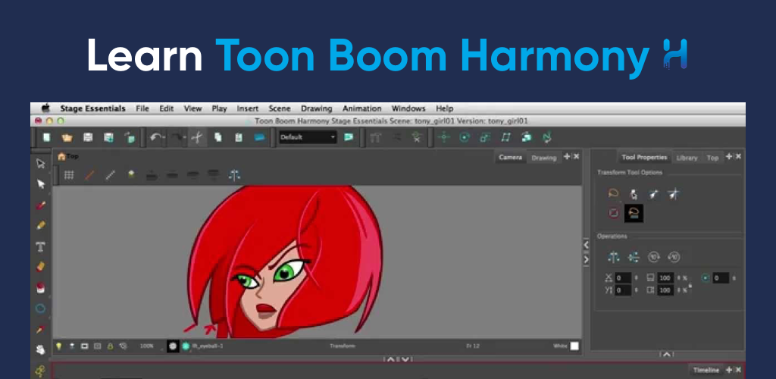Toggle Lasso selection mode option
776x379 pixels.
[614, 194]
